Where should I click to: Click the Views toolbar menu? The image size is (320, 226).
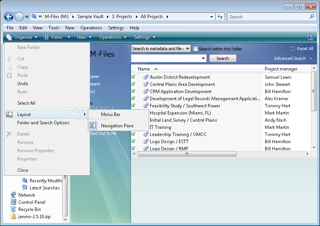[x=57, y=37]
